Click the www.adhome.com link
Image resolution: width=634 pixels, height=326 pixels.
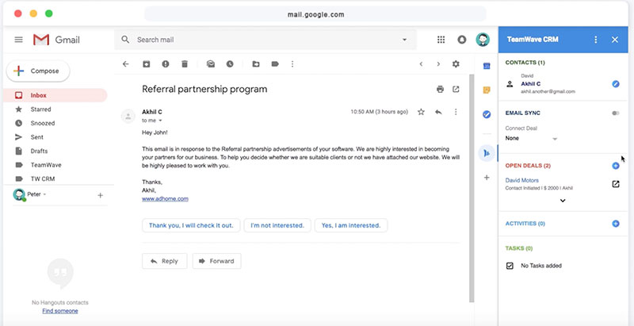[x=165, y=198]
